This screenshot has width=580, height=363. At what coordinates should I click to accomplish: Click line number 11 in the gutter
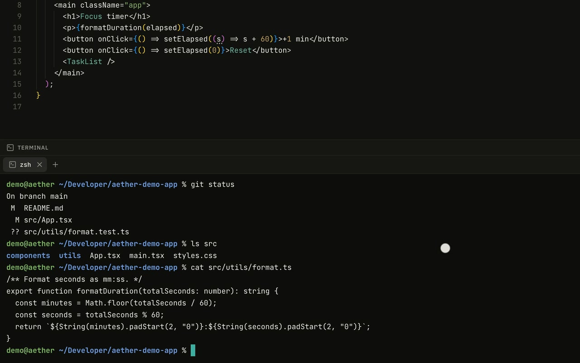coord(17,39)
